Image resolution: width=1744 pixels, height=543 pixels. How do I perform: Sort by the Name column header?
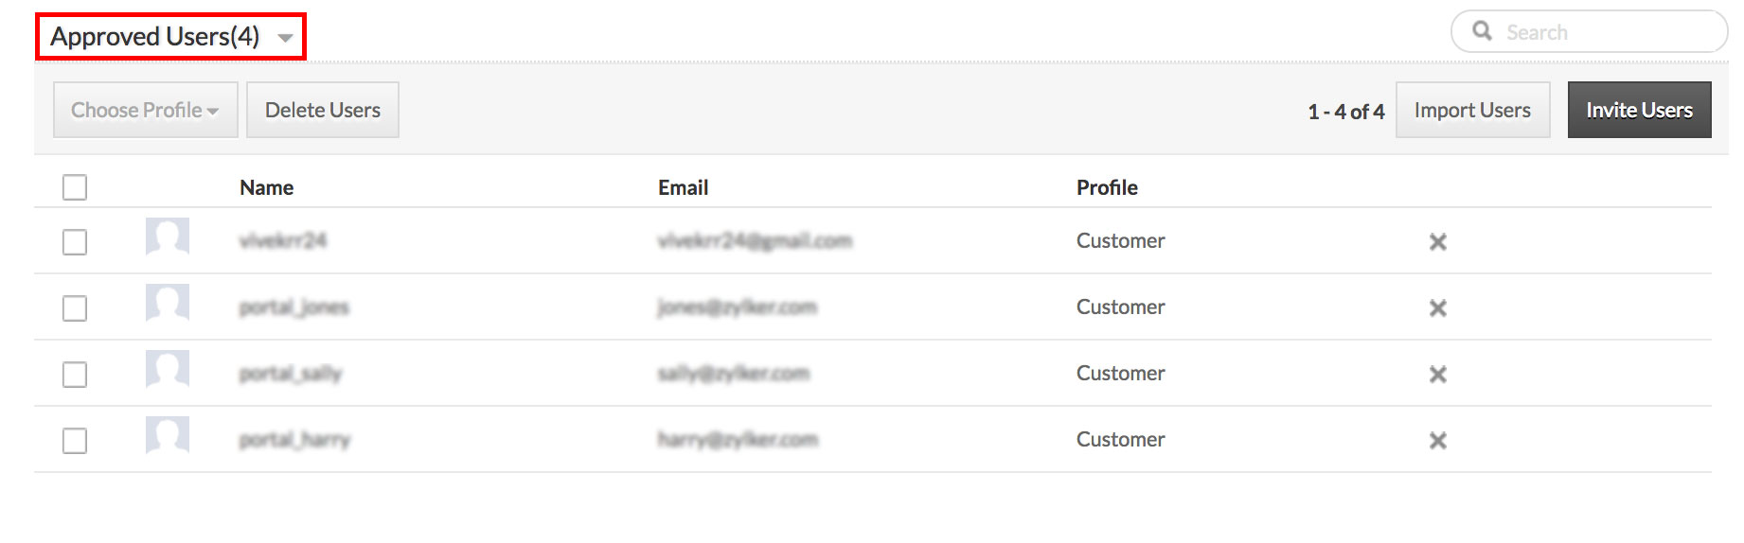coord(266,187)
